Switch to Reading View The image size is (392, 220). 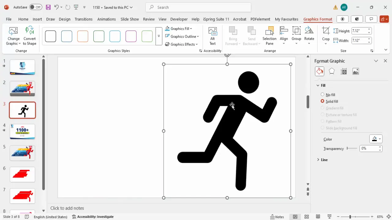[x=318, y=217]
